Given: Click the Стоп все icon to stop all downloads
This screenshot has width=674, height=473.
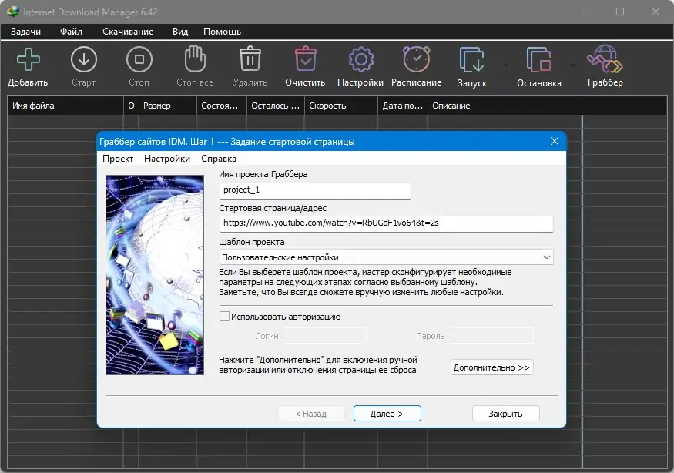Looking at the screenshot, I should tap(193, 60).
